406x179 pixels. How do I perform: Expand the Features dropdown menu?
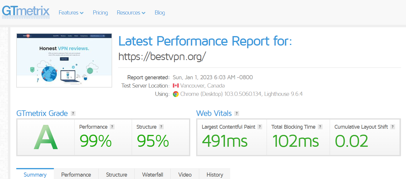point(71,13)
